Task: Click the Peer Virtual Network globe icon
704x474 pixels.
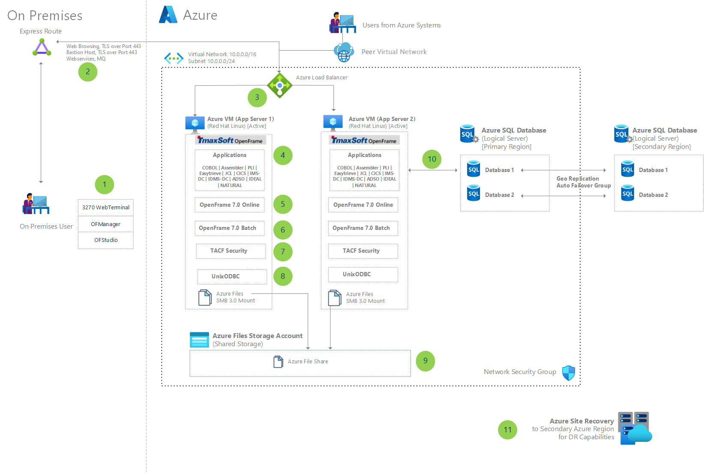Action: coord(344,52)
